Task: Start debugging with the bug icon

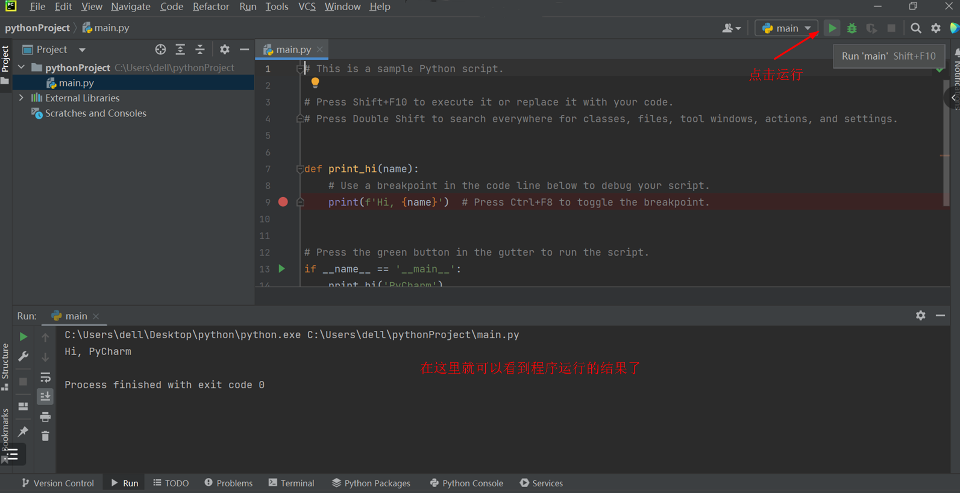Action: (x=852, y=28)
